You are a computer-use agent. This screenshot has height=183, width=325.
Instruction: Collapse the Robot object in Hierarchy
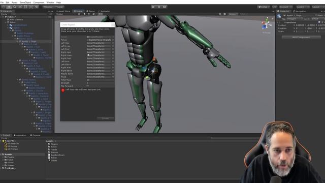[x=6, y=22]
